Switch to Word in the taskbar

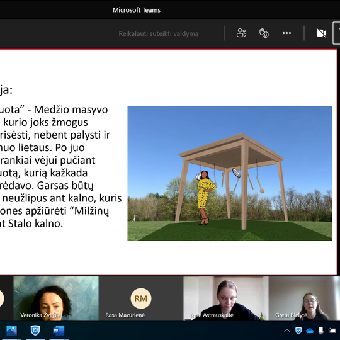59,331
